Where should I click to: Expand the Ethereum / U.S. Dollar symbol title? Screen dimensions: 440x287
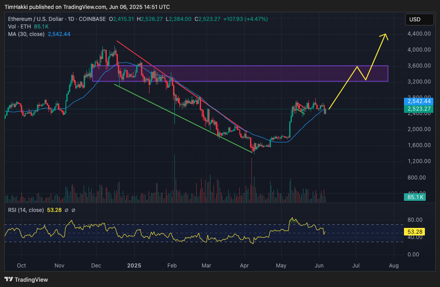coord(35,19)
